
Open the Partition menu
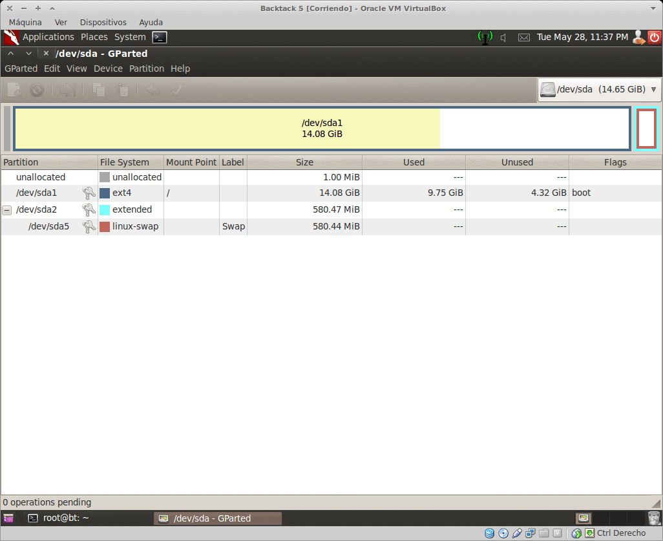[x=147, y=69]
